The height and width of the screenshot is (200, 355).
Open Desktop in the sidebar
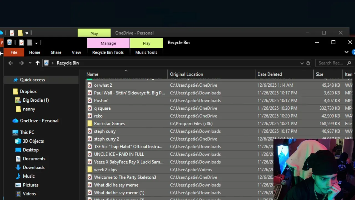pos(31,150)
